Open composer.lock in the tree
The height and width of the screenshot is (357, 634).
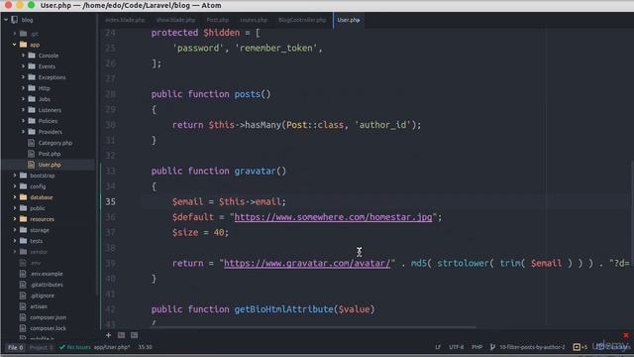pyautogui.click(x=48, y=328)
